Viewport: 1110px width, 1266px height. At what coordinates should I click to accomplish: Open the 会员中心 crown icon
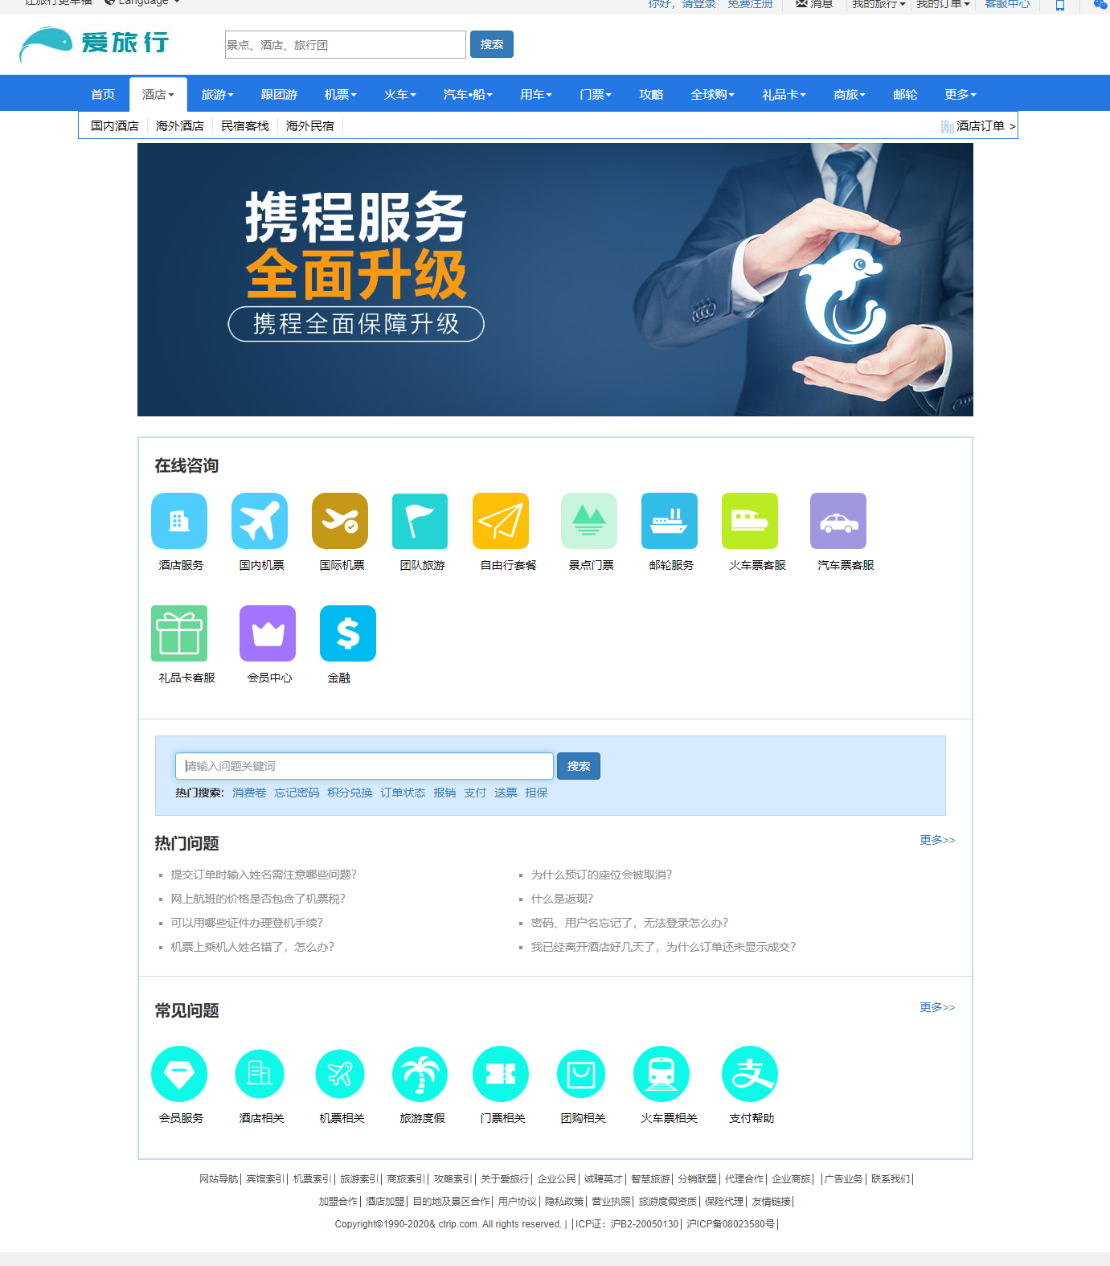pos(268,633)
